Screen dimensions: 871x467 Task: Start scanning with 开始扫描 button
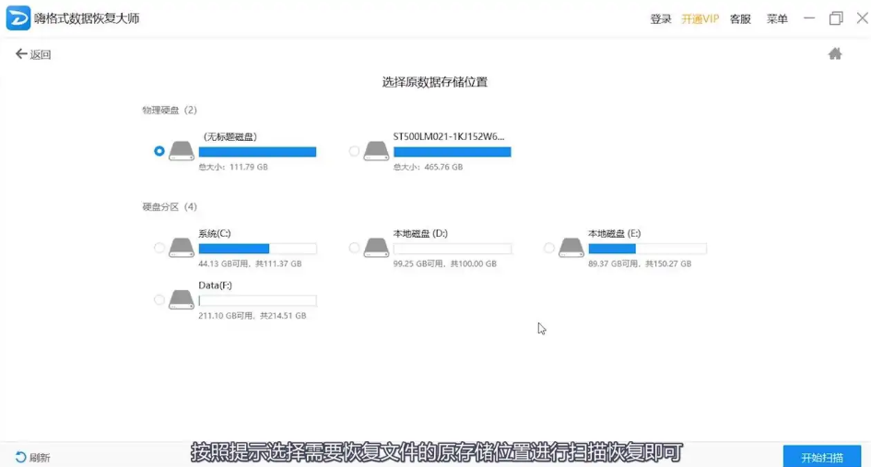[x=822, y=457]
